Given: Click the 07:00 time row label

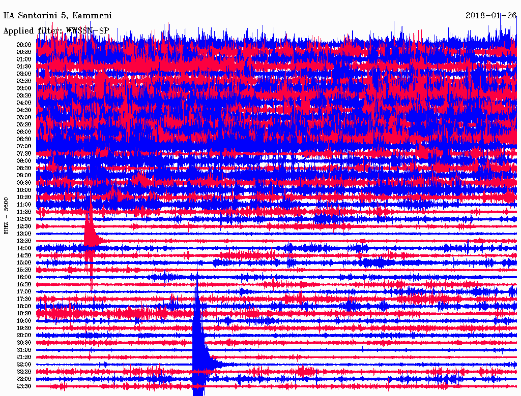Looking at the screenshot, I should point(24,146).
